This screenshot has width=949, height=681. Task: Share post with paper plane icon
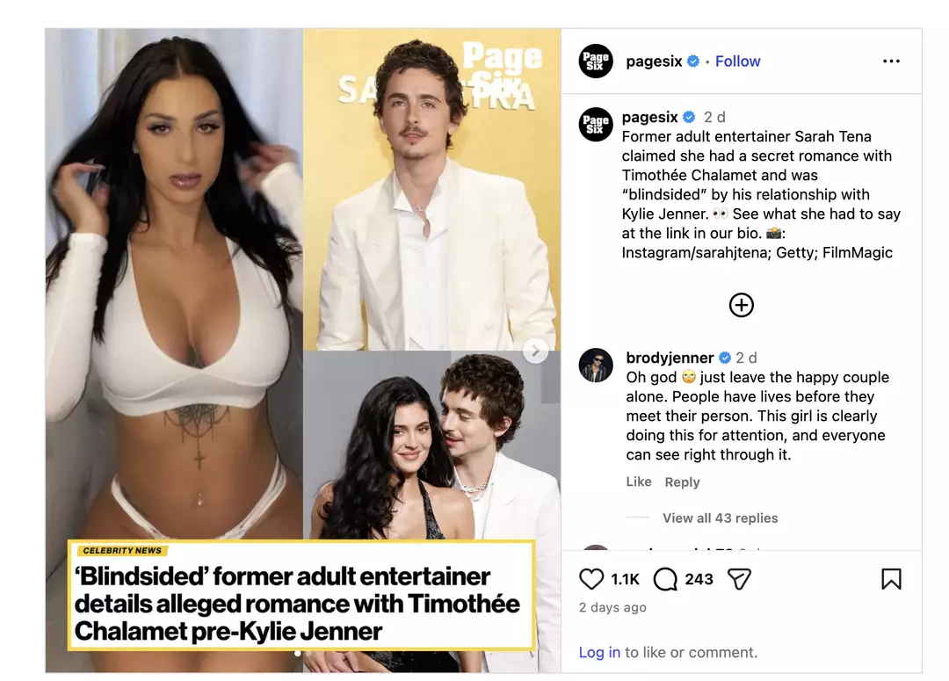tap(739, 579)
